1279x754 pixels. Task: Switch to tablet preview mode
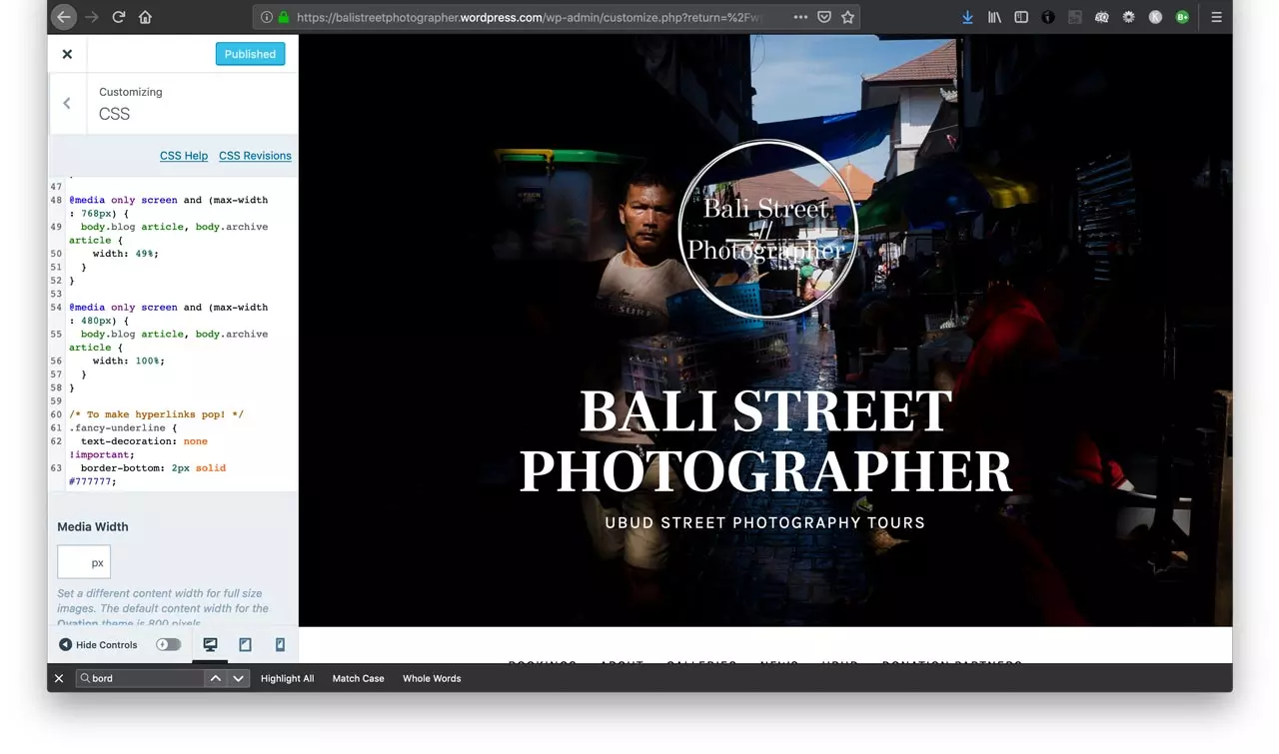pos(245,645)
